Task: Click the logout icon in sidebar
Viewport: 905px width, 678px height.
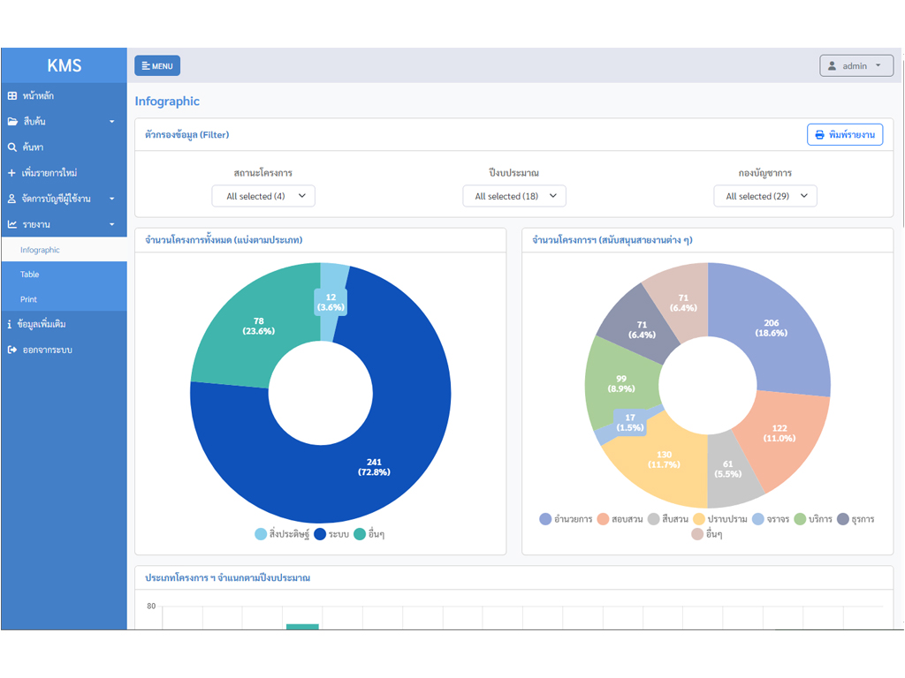Action: [12, 350]
